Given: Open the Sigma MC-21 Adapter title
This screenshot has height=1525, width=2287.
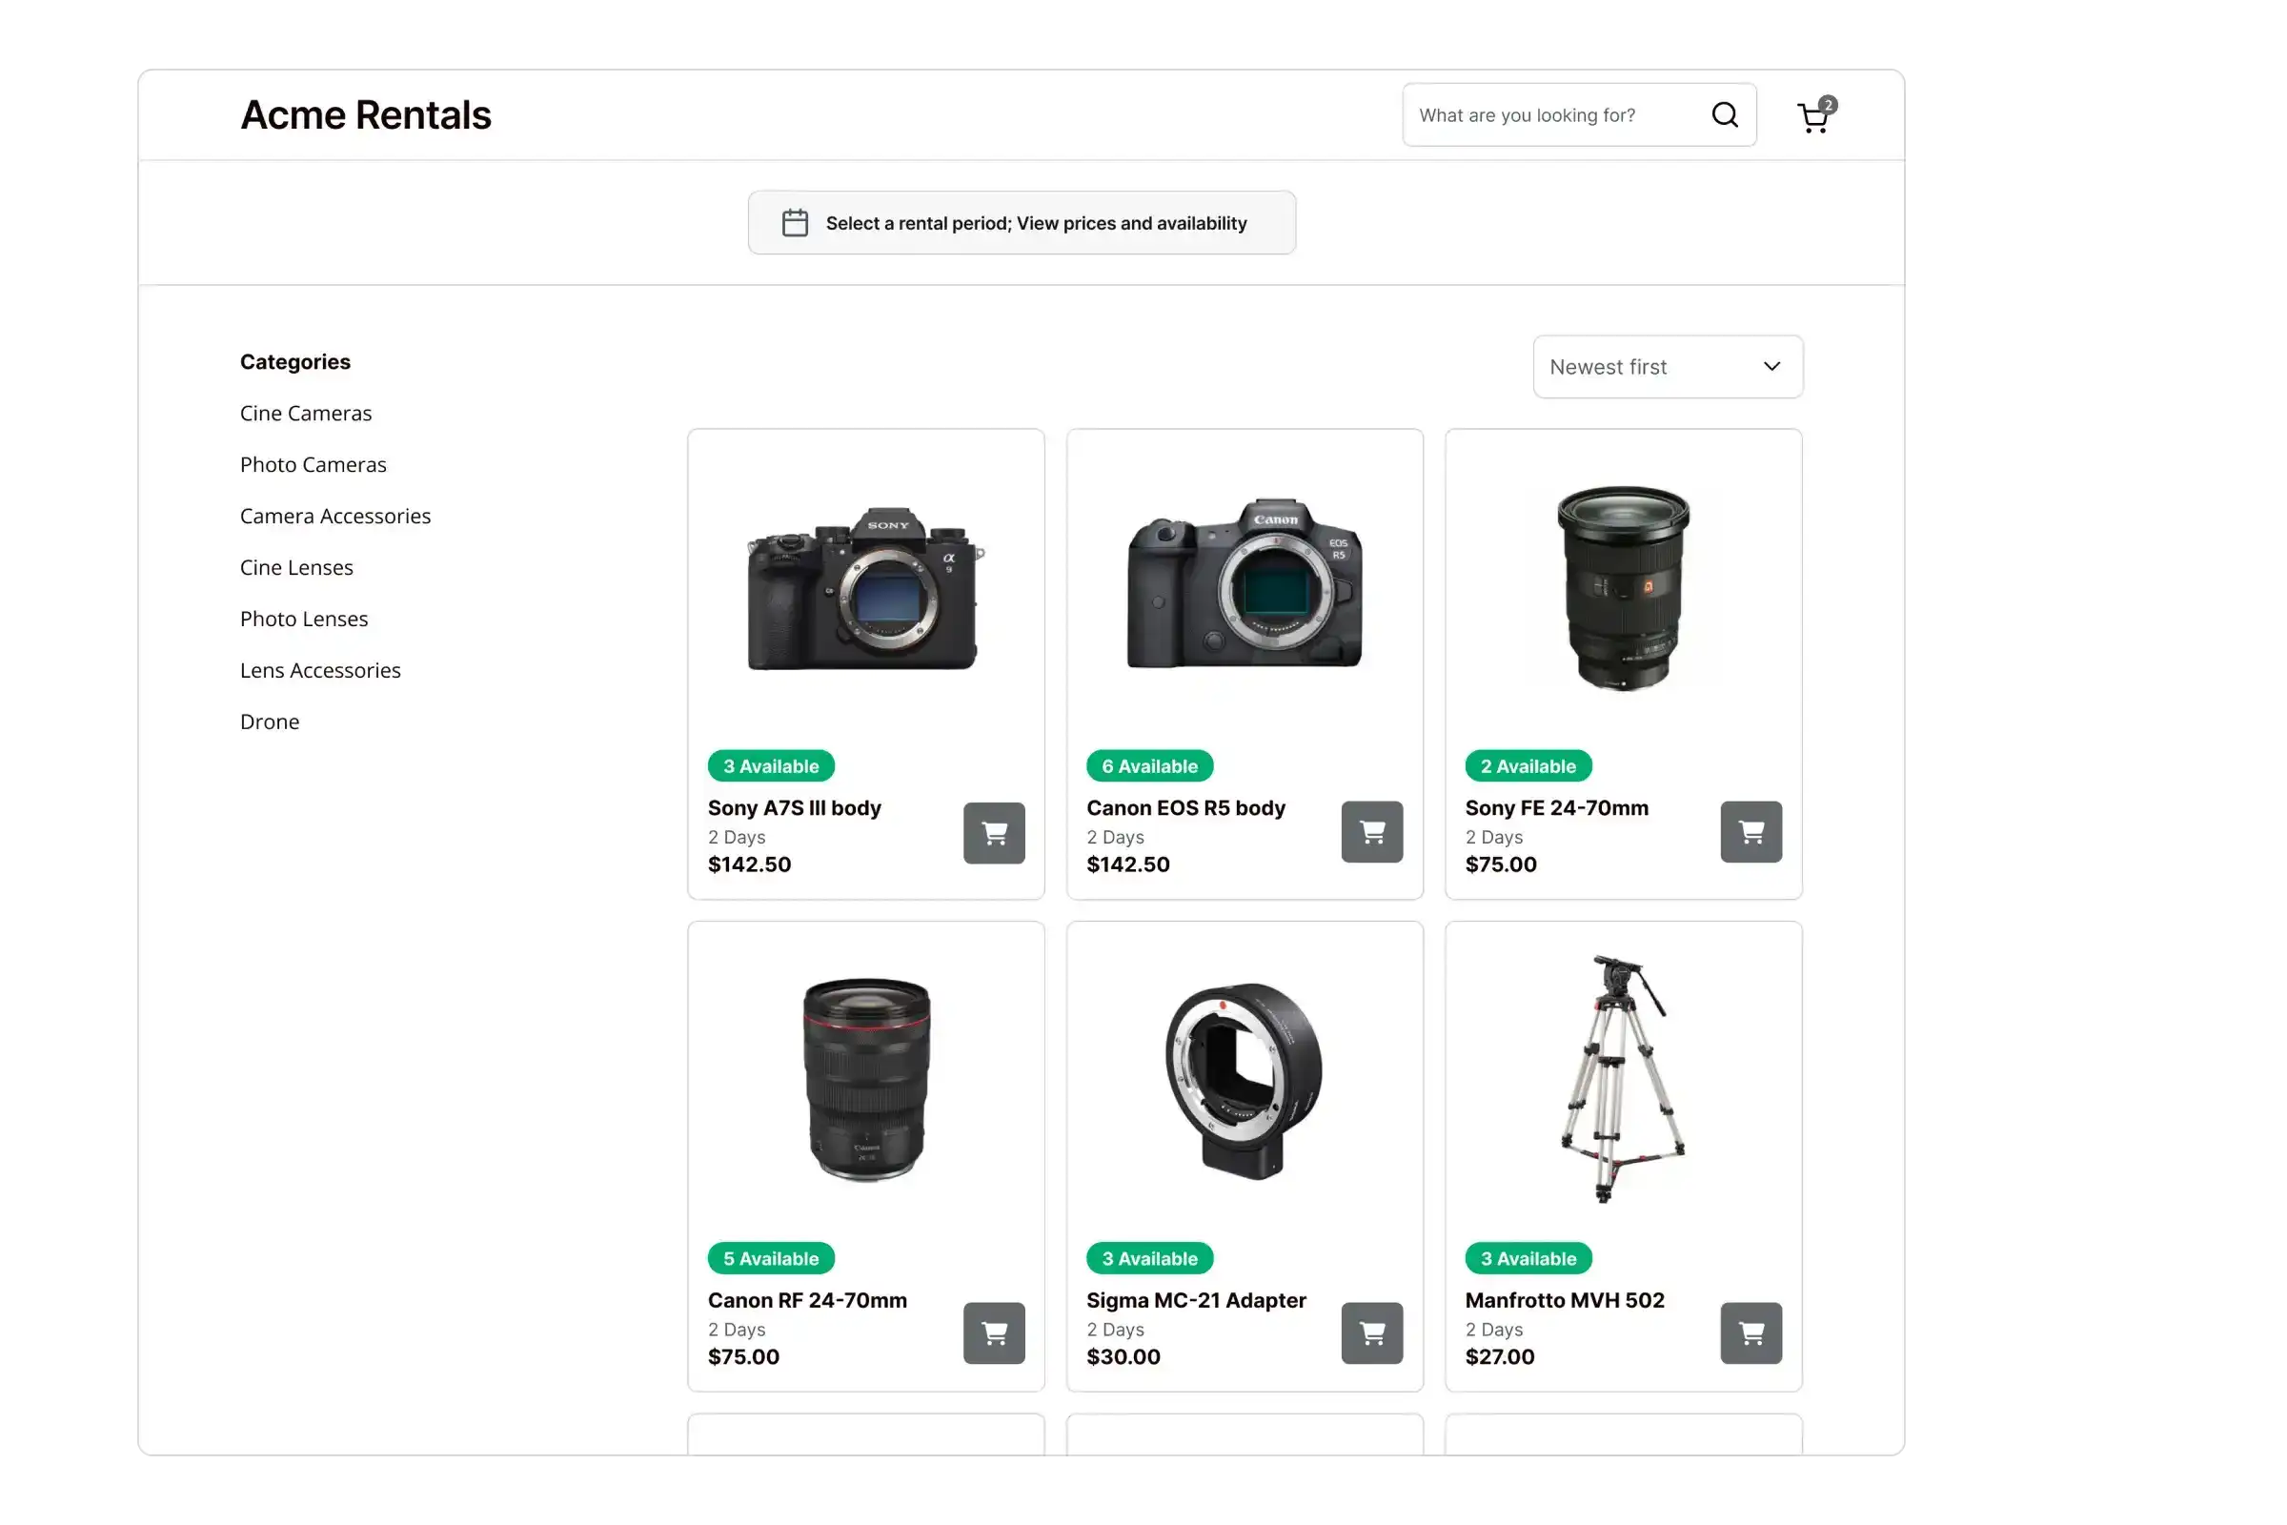Looking at the screenshot, I should coord(1195,1300).
